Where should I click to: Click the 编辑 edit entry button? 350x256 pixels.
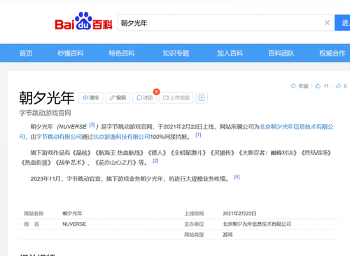[118, 97]
